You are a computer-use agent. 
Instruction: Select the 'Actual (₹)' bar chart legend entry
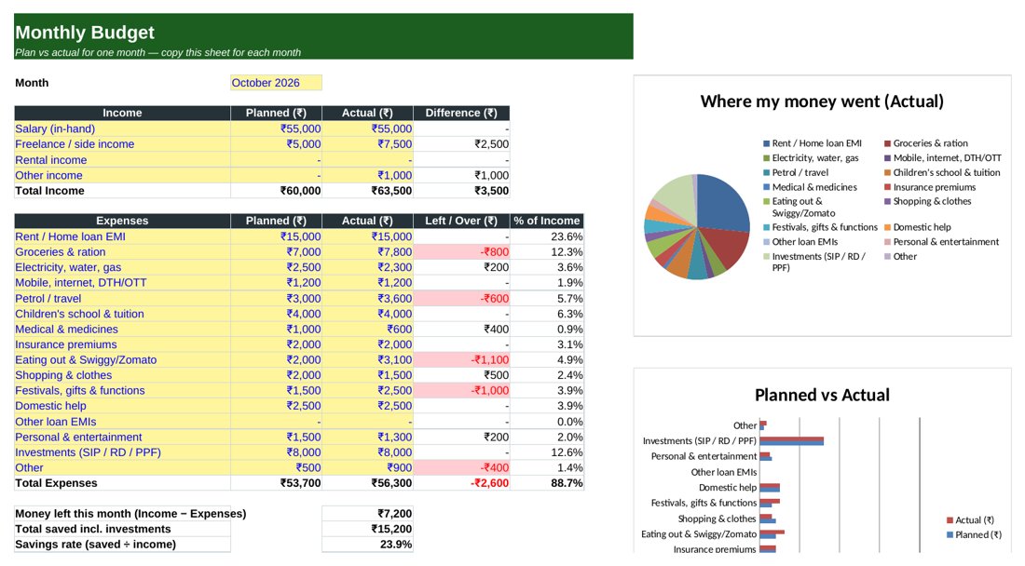(x=970, y=520)
